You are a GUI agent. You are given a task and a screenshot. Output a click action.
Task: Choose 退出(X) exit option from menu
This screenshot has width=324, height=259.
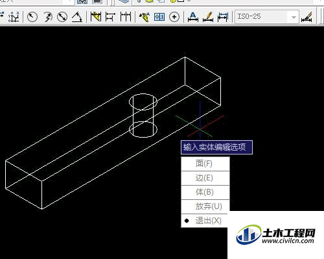point(204,221)
